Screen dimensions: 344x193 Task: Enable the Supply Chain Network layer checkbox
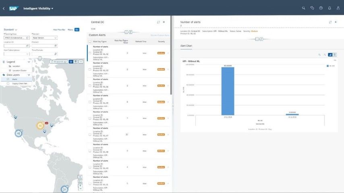pyautogui.click(x=8, y=83)
